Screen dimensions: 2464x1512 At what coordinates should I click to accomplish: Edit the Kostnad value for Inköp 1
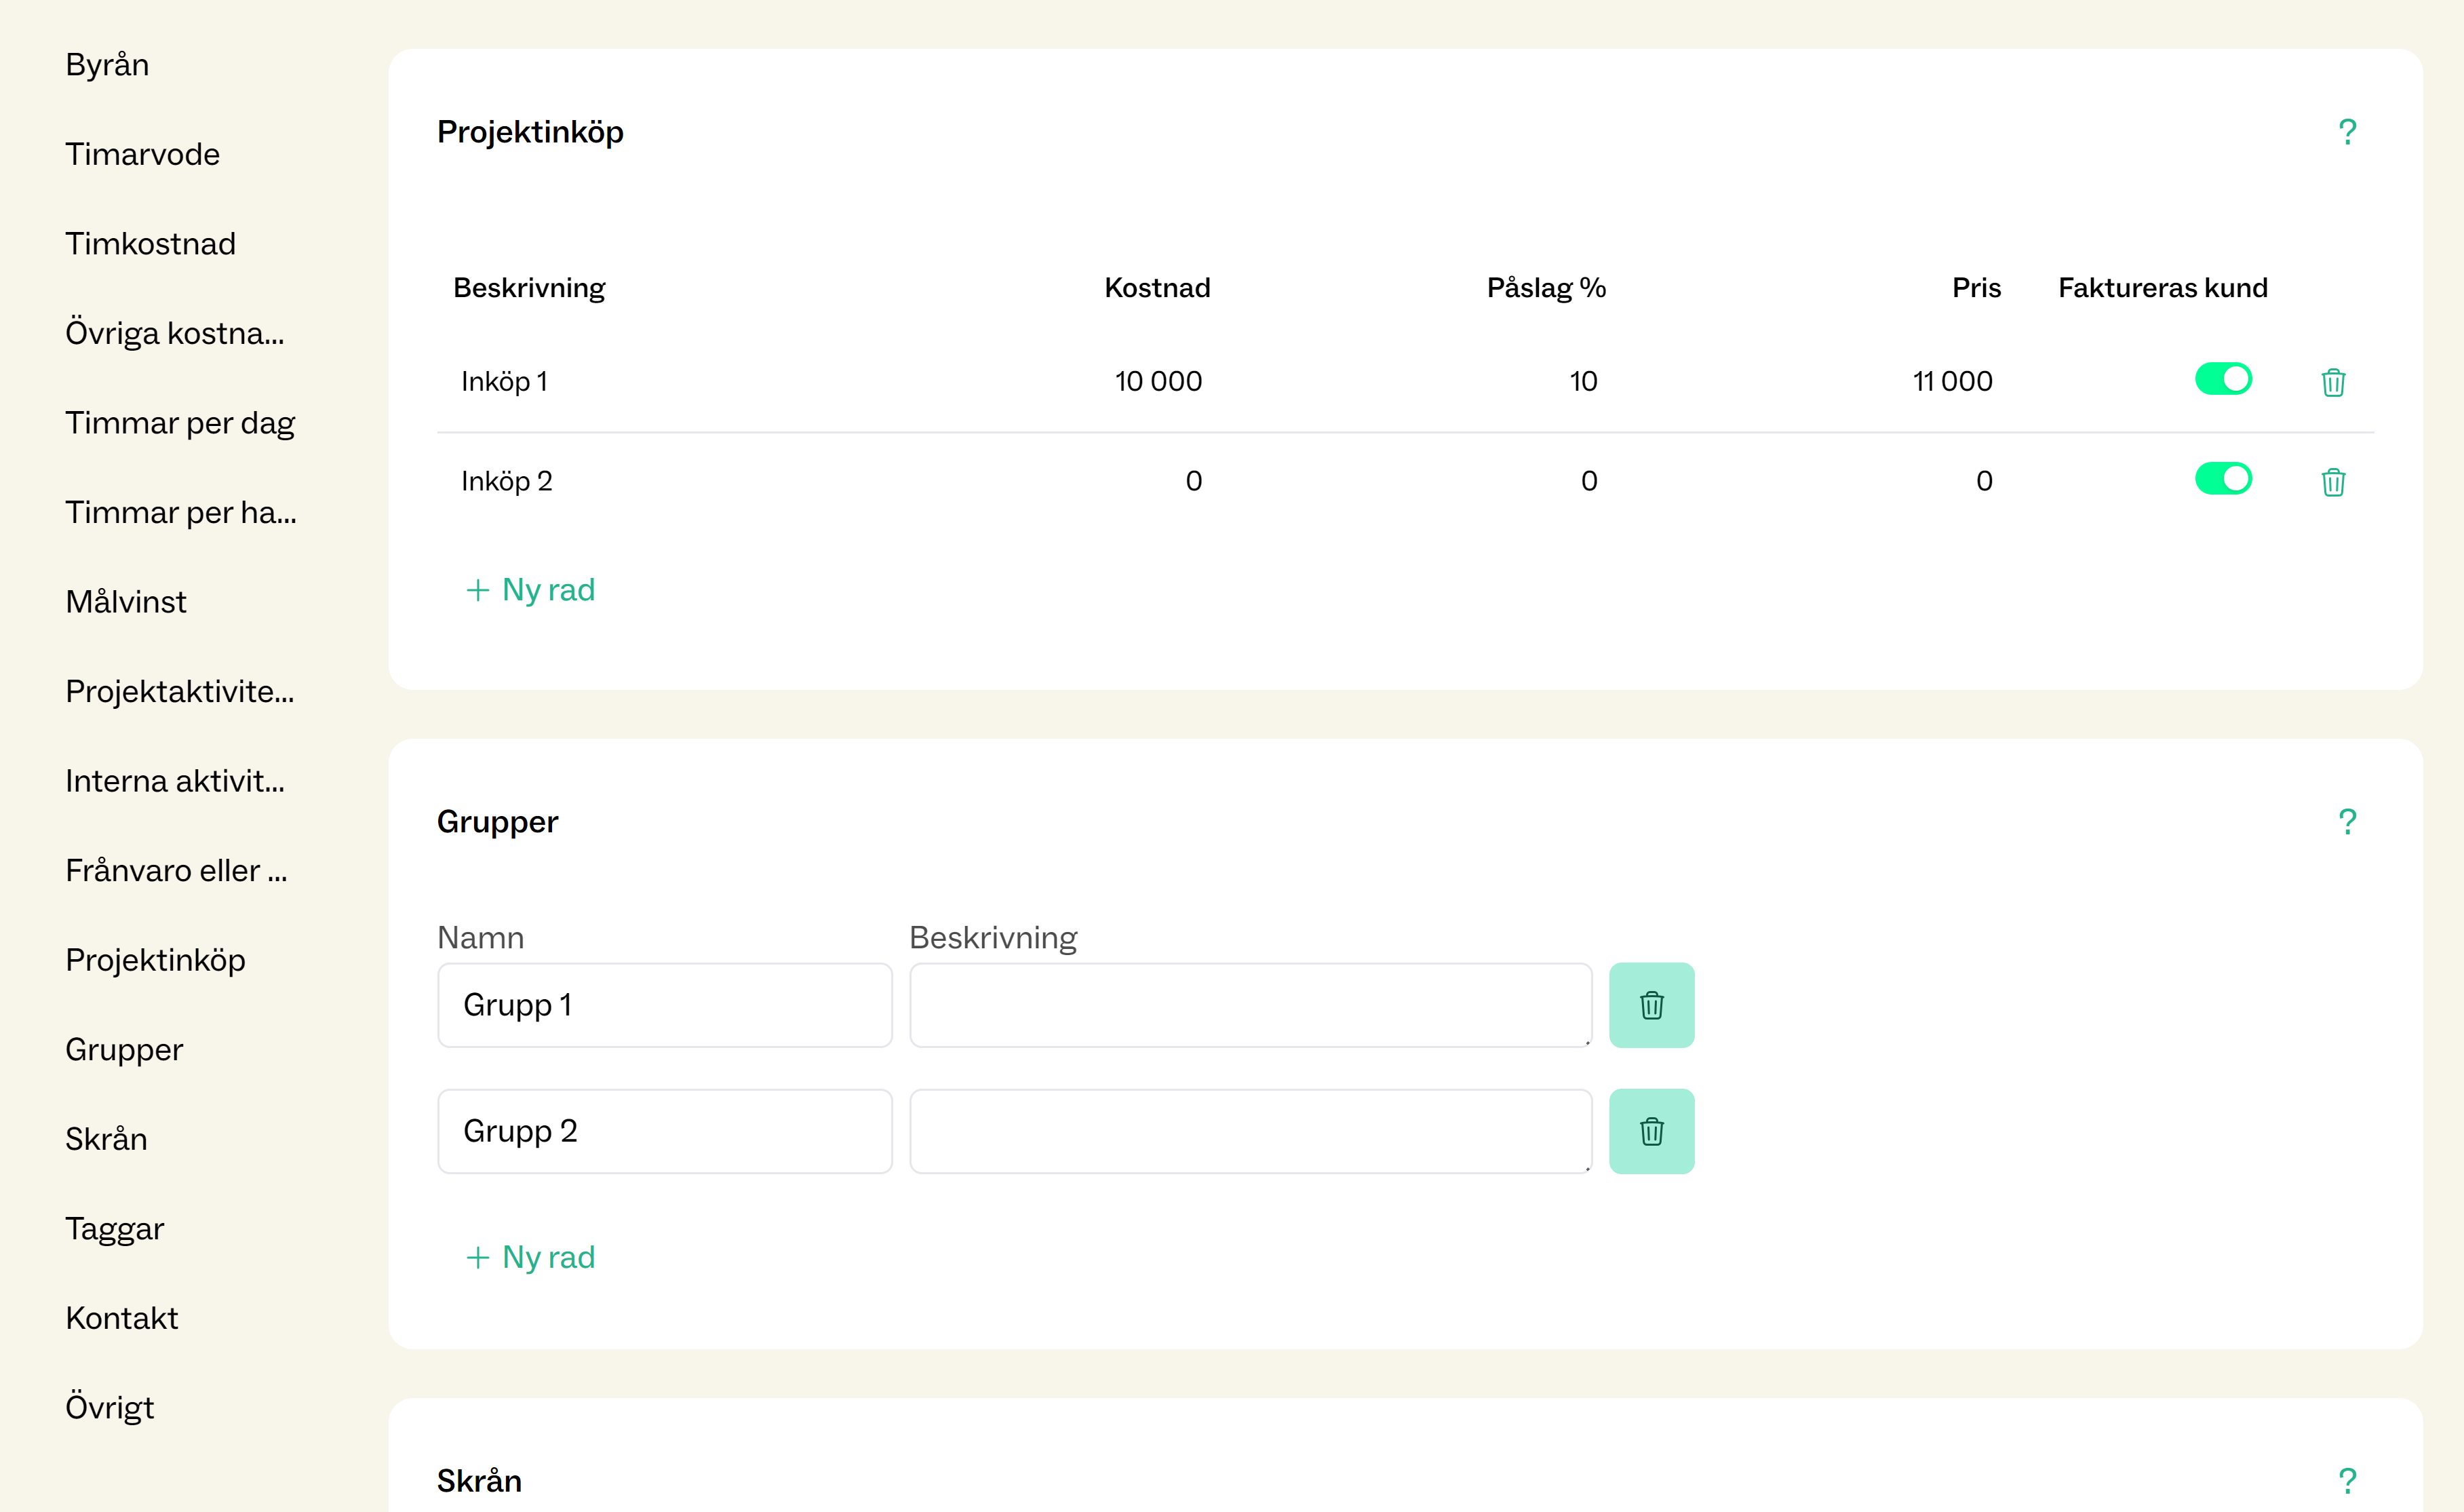1158,381
